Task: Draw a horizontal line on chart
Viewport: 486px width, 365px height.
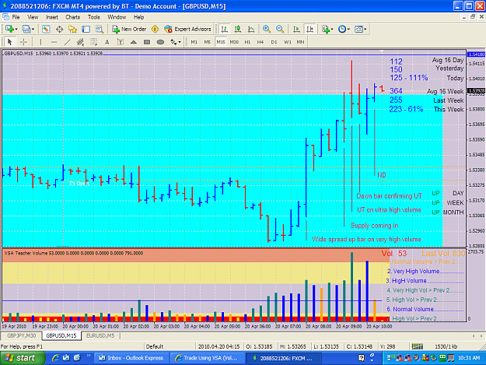Action: 54,42
